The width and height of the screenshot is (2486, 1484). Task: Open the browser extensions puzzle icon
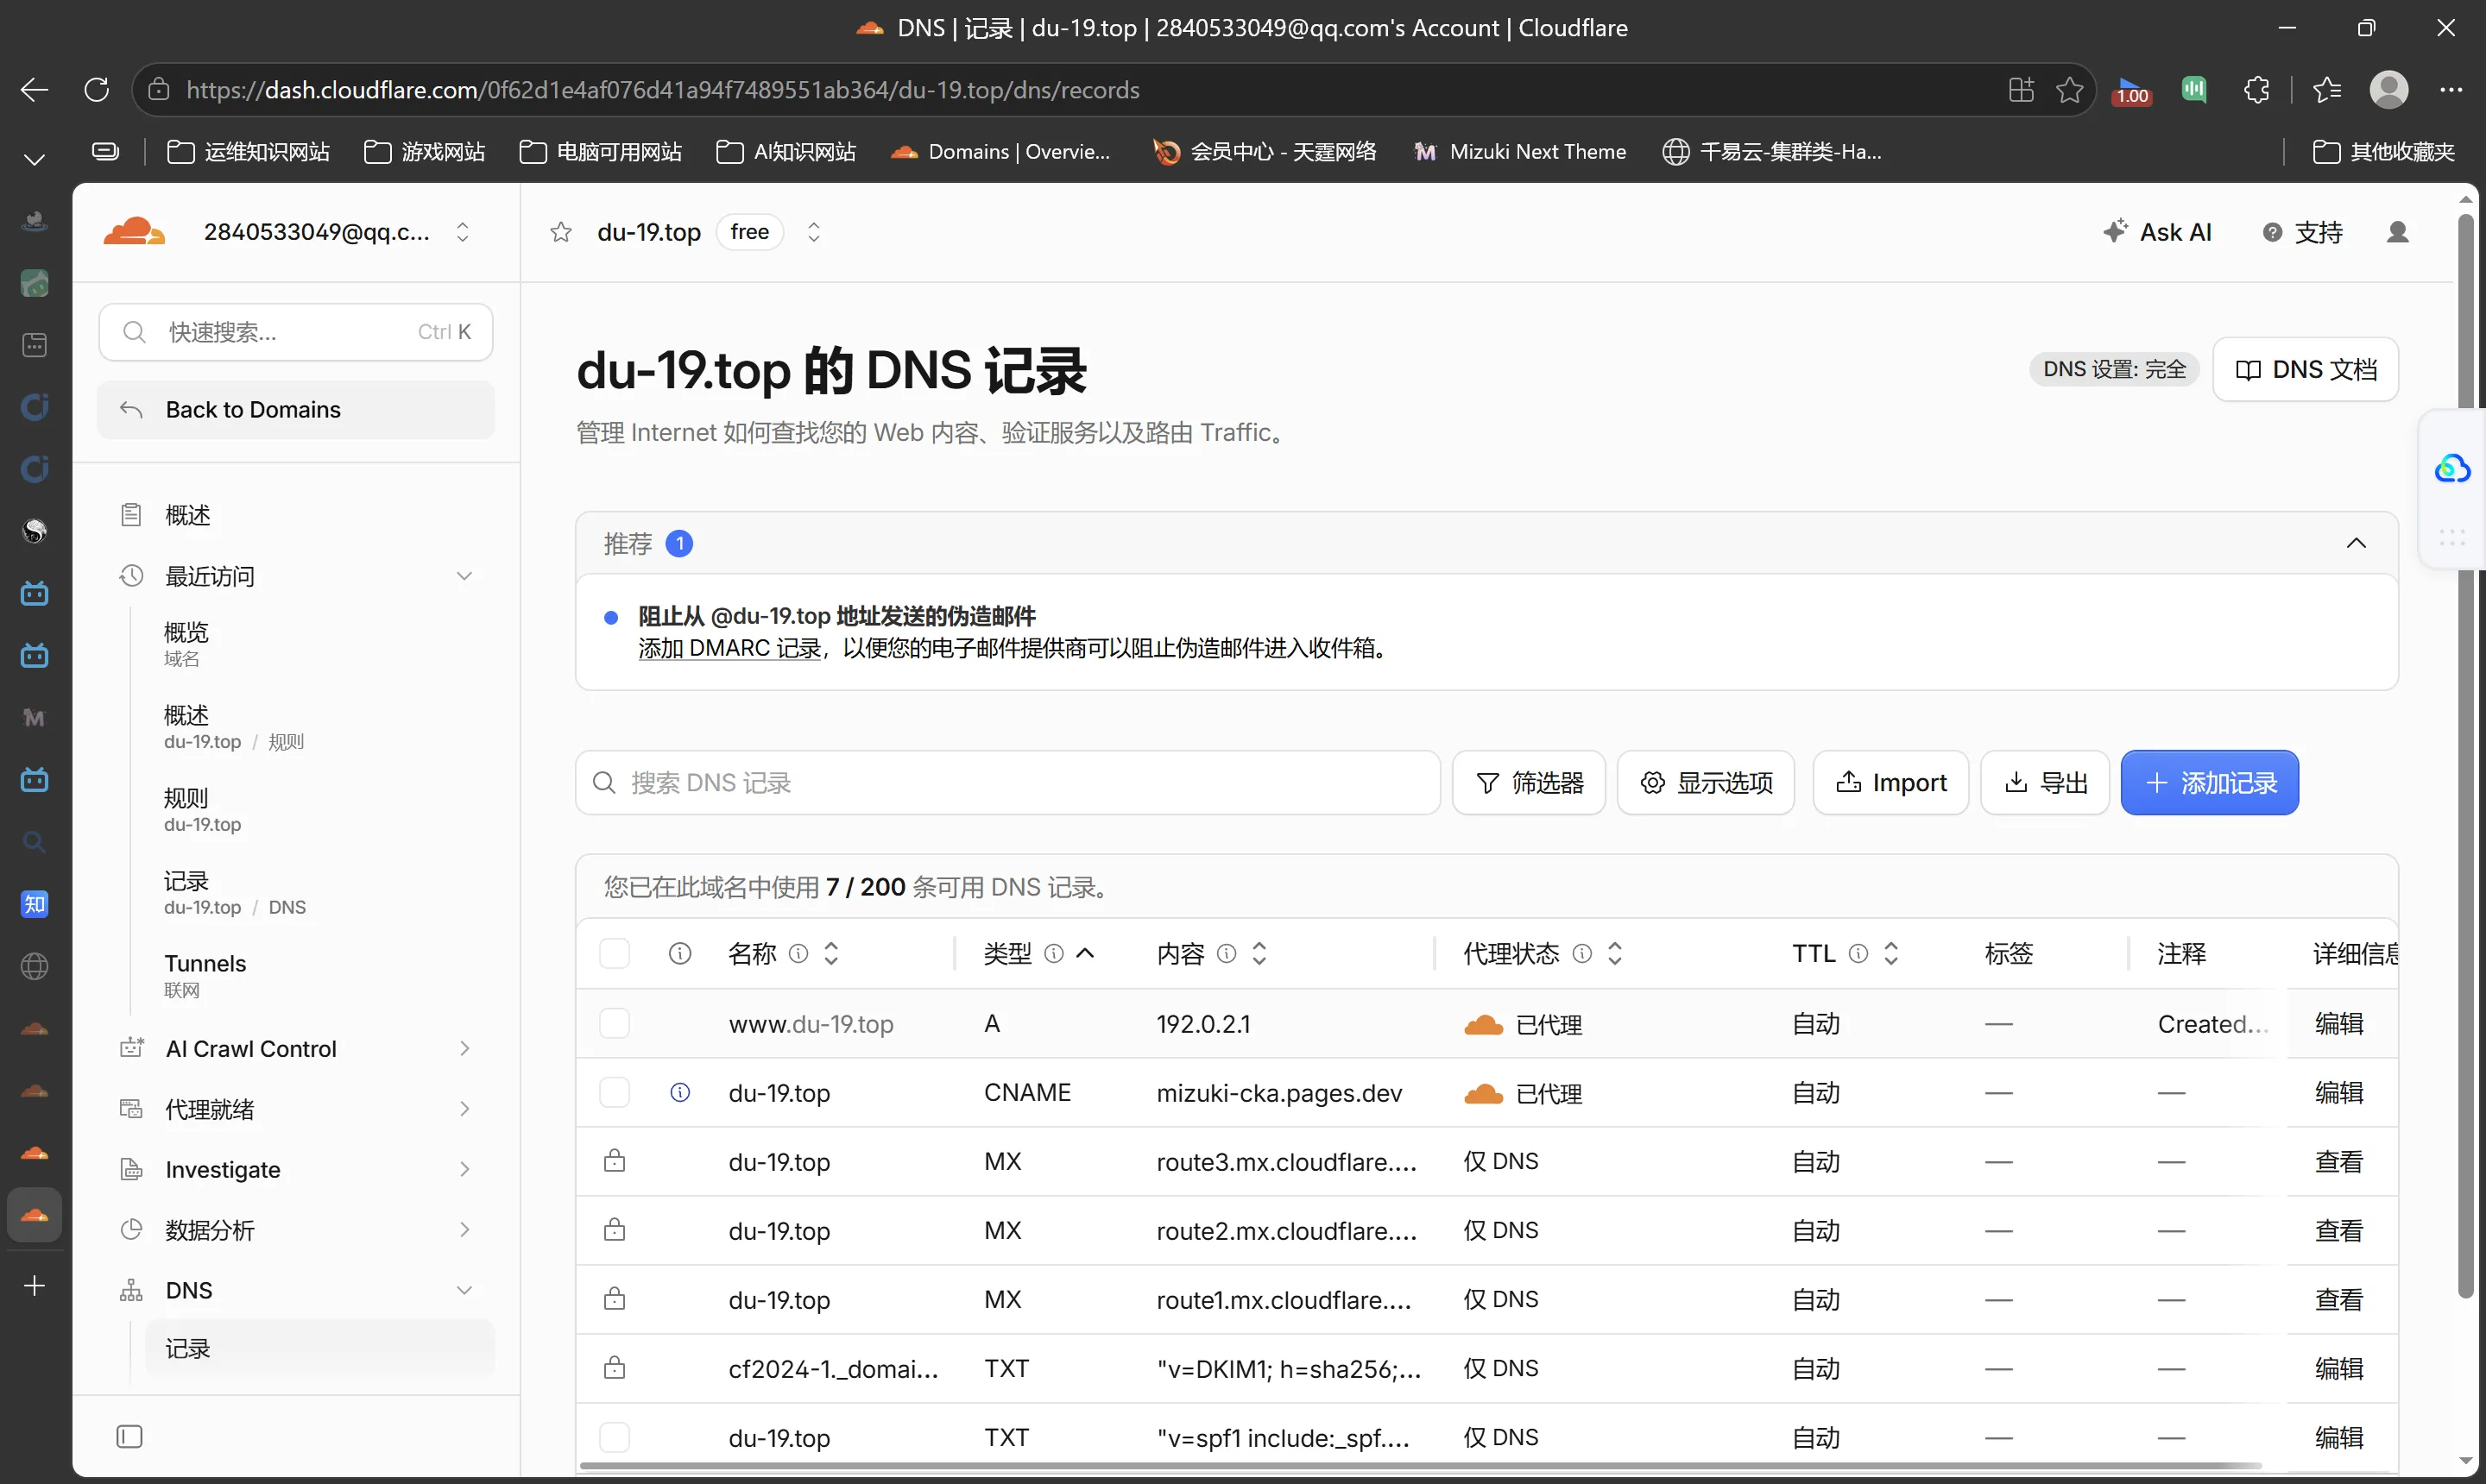click(2256, 90)
